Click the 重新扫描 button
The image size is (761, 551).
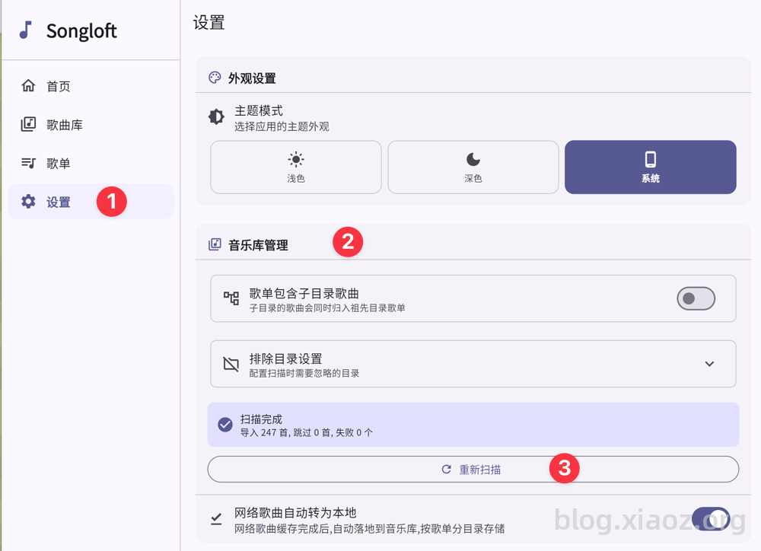[x=473, y=469]
